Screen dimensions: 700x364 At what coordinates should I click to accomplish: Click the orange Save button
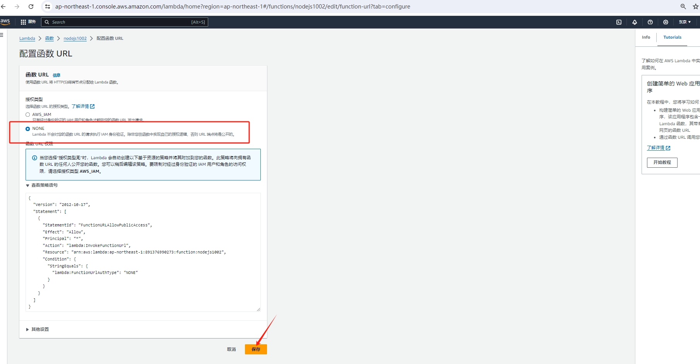(x=256, y=349)
